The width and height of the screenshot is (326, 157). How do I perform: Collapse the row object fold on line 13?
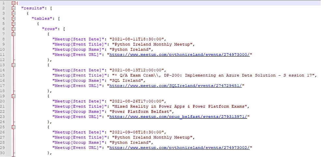tap(13, 65)
